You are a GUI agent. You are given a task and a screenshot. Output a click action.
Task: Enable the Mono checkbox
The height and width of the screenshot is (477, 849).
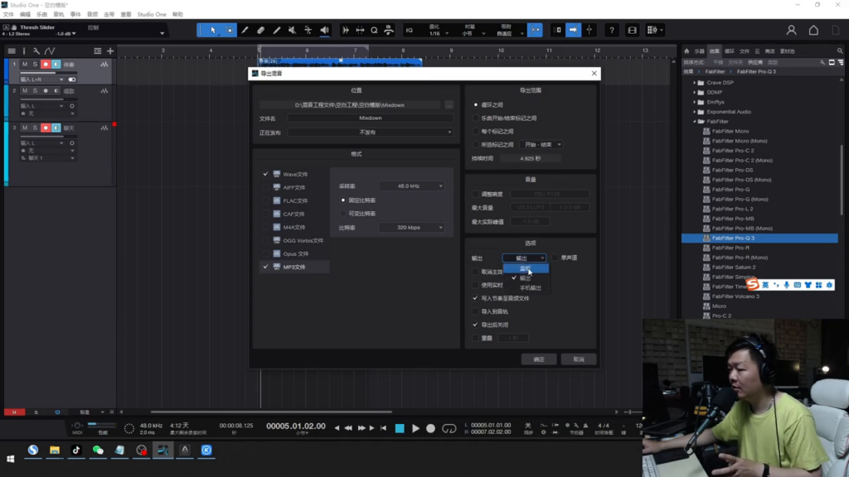[555, 258]
